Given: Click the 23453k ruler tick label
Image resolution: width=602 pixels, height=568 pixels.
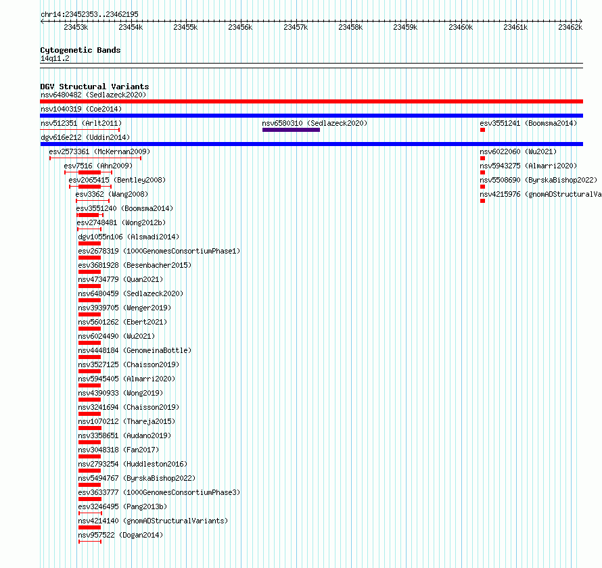Looking at the screenshot, I should pyautogui.click(x=76, y=27).
